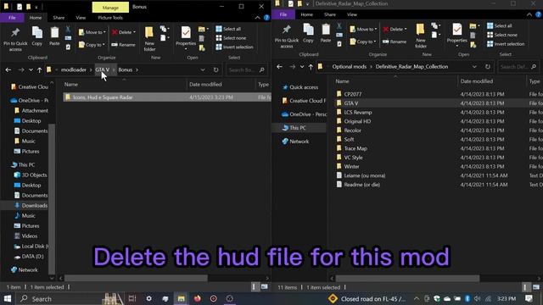
Task: Open Task View on taskbar
Action: coord(132,298)
